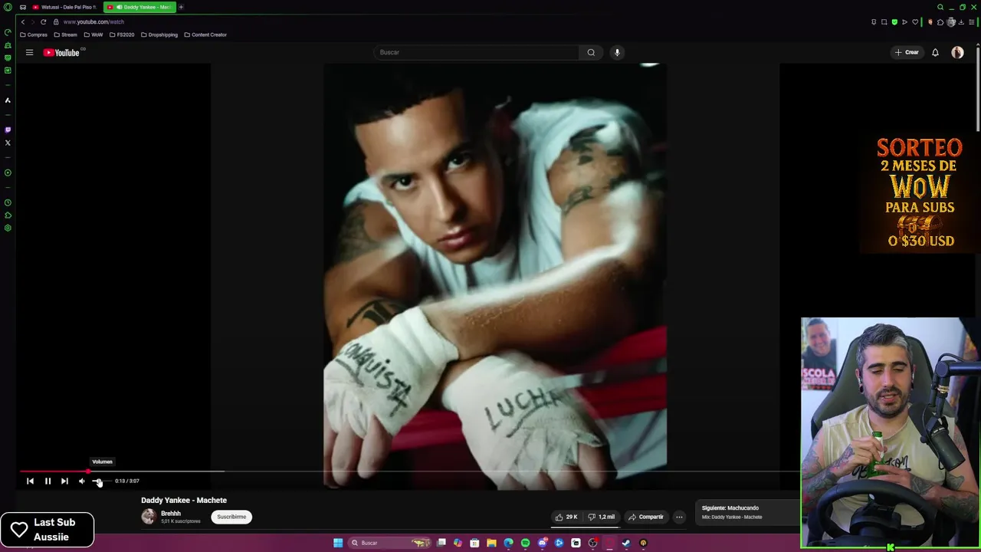Screen dimensions: 981x552
Task: Open the Twitch sidebar icon
Action: coord(8,130)
